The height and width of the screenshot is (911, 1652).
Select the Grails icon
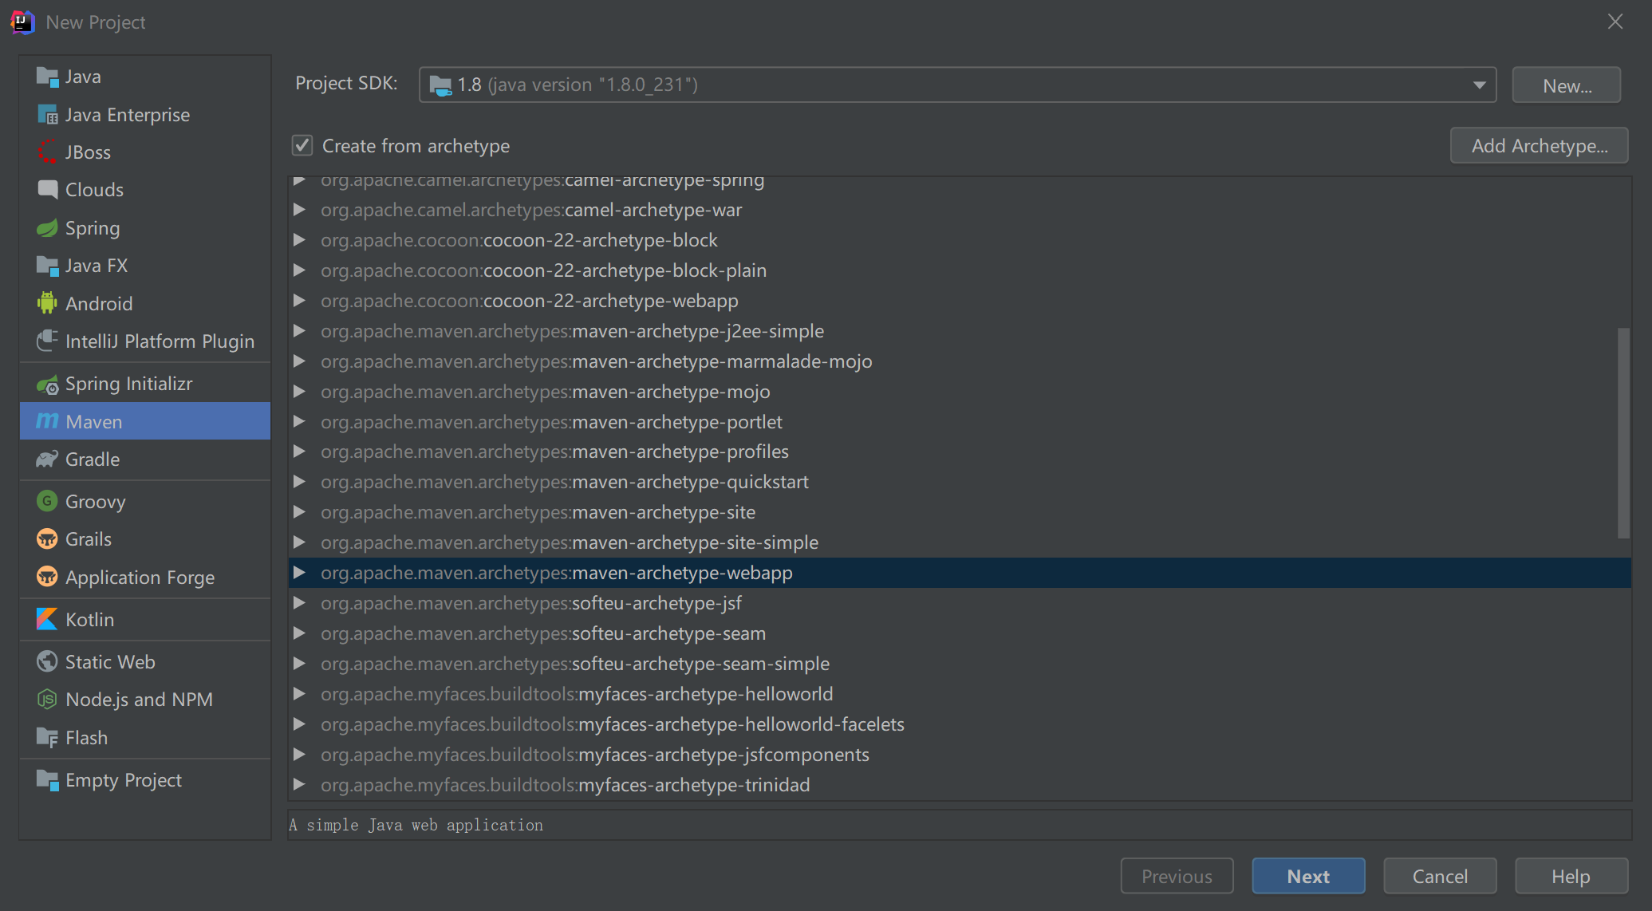tap(47, 539)
